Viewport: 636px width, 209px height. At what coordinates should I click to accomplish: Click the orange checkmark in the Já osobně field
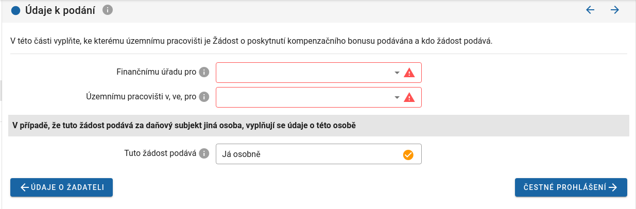coord(408,154)
